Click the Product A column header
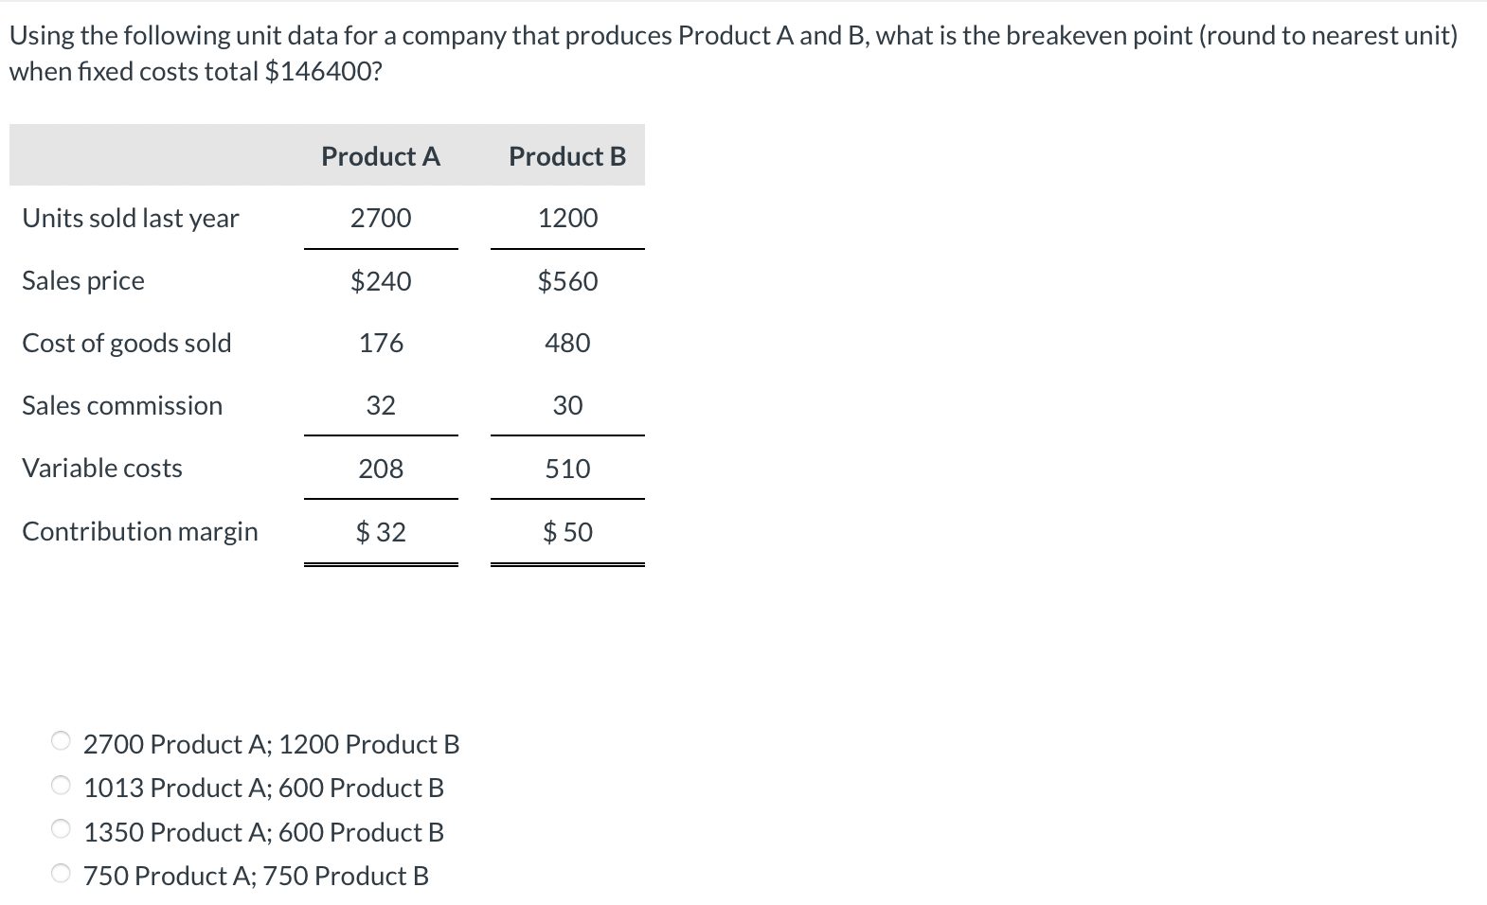This screenshot has height=905, width=1487. (380, 156)
